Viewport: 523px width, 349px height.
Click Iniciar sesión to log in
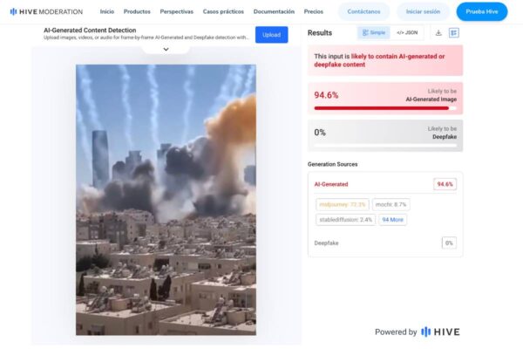tap(424, 12)
